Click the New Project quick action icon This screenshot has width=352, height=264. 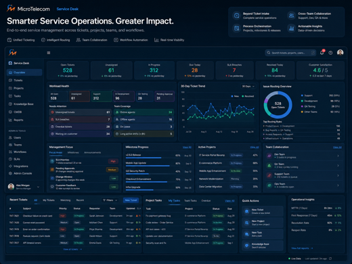tap(247, 223)
